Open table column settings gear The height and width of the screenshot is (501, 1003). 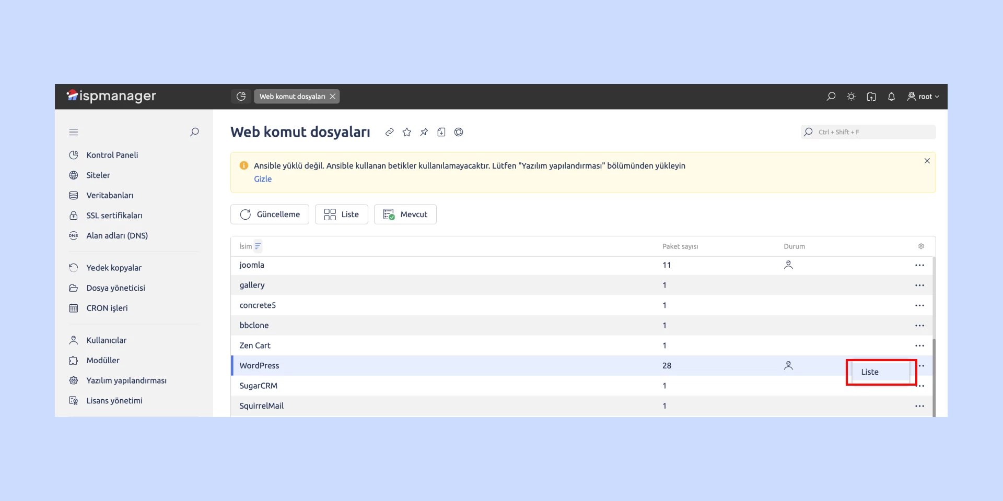tap(921, 246)
